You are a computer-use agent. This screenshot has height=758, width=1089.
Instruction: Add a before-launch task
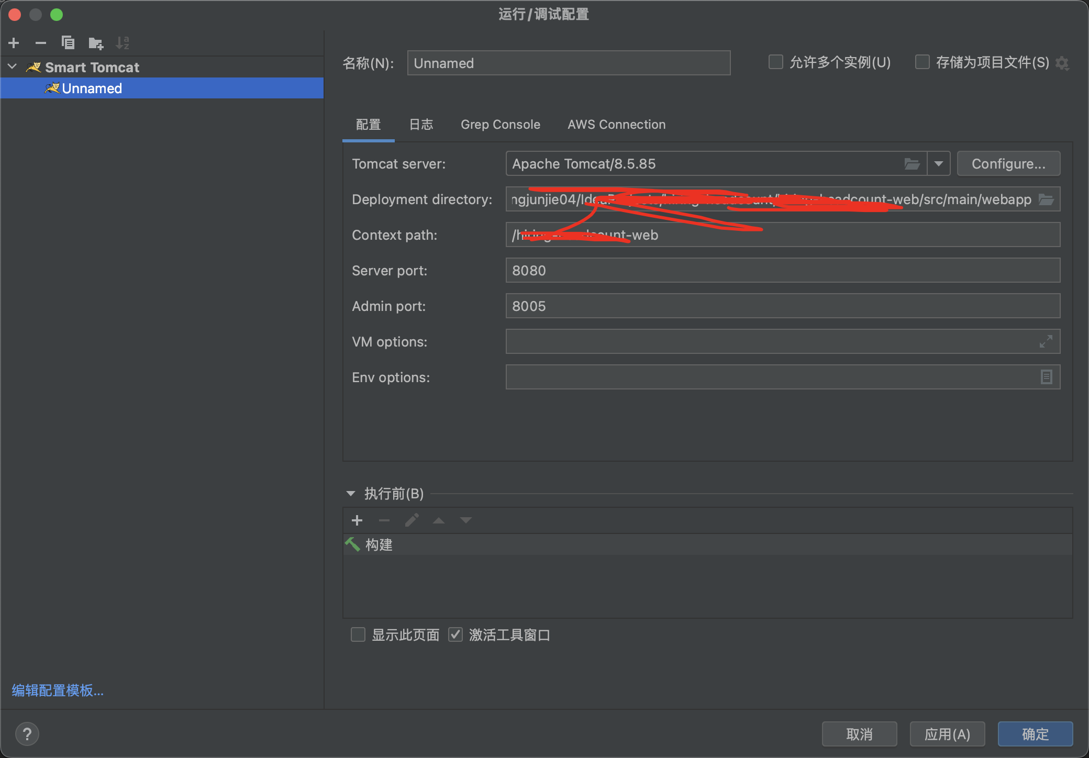(357, 520)
